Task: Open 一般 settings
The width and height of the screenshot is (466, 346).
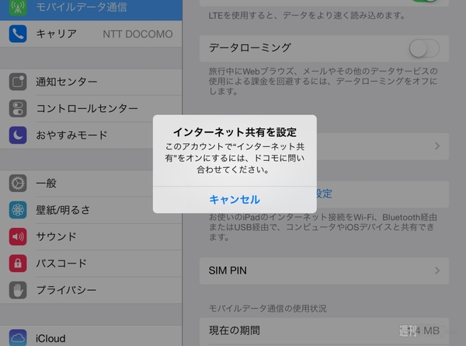Action: pos(91,183)
